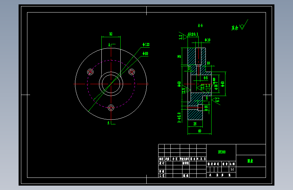Select the lower "A" section cut marker

[108, 123]
